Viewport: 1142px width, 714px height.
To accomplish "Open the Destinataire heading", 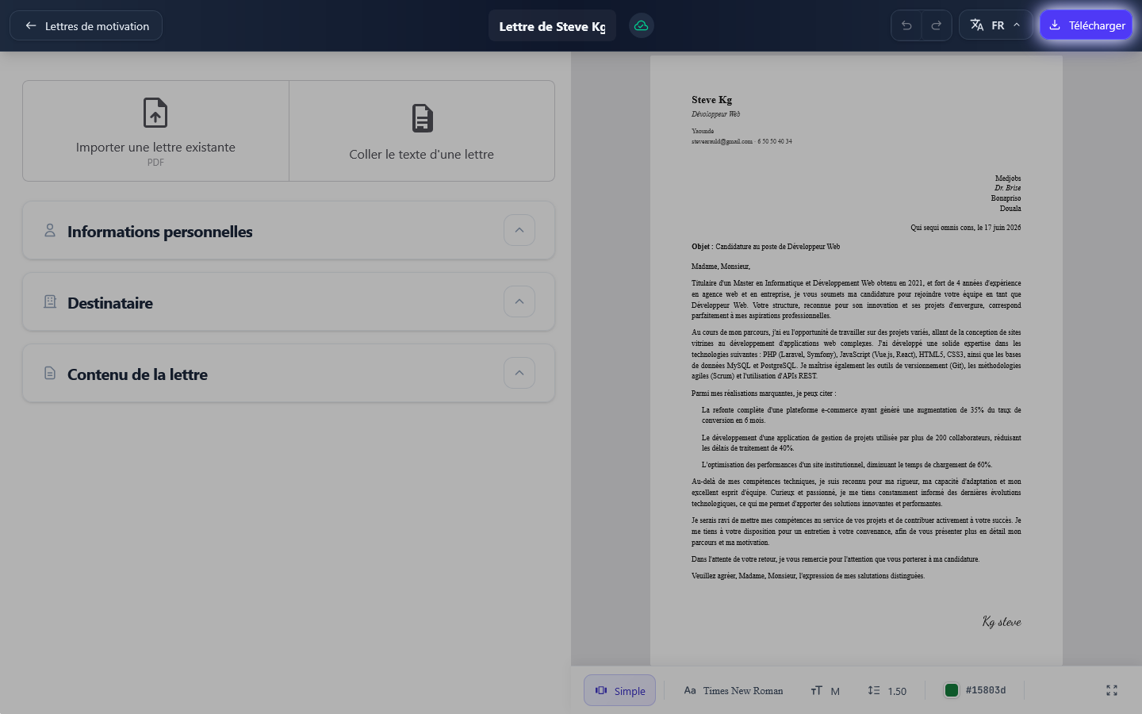I will coord(110,303).
